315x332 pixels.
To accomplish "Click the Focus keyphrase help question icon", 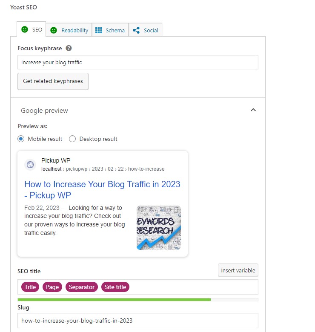I will click(x=69, y=48).
